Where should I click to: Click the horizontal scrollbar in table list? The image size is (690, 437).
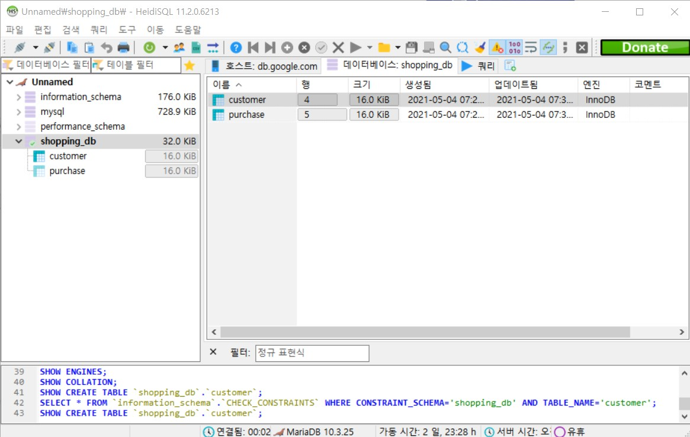point(425,332)
